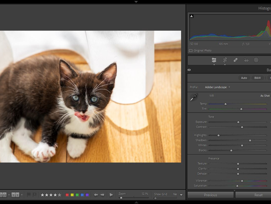Adjust the Whites slider handle
Image resolution: width=271 pixels, height=204 pixels.
pos(242,145)
